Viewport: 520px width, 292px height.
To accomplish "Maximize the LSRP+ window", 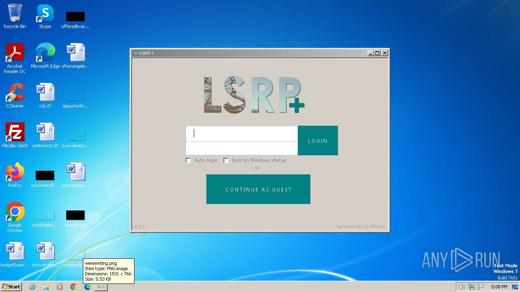I will pyautogui.click(x=377, y=53).
